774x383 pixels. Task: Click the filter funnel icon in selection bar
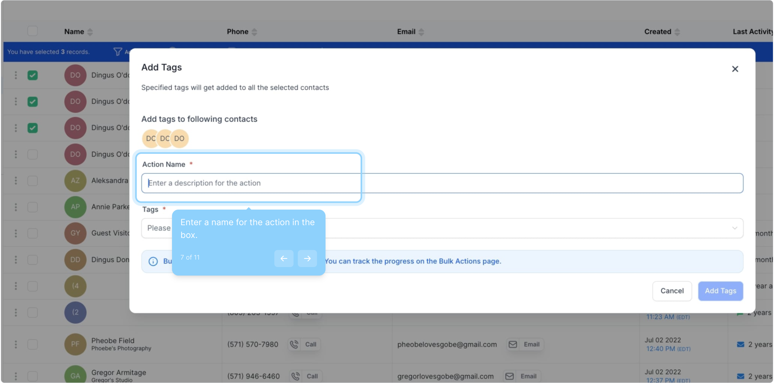(118, 52)
